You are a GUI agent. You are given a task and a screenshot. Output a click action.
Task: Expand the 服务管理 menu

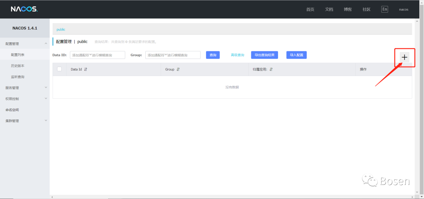tap(25, 88)
